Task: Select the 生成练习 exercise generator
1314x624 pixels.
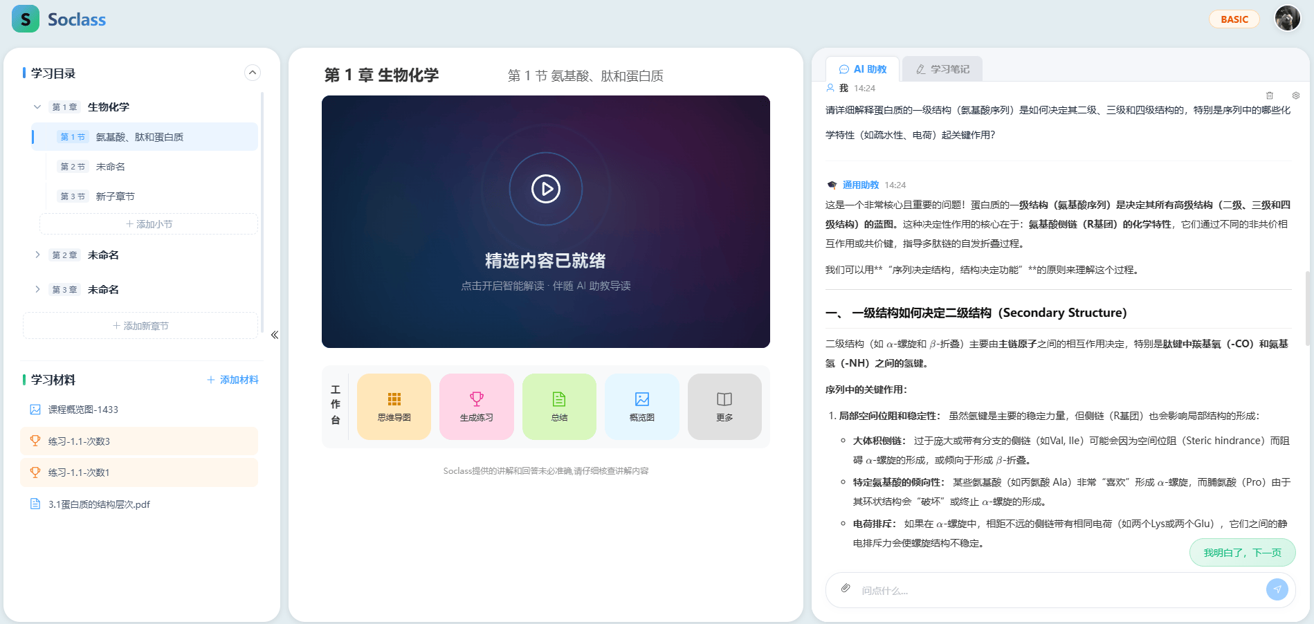Action: pos(476,407)
